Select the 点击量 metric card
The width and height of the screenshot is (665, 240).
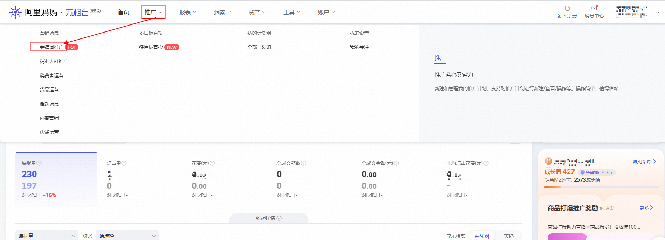[141, 179]
